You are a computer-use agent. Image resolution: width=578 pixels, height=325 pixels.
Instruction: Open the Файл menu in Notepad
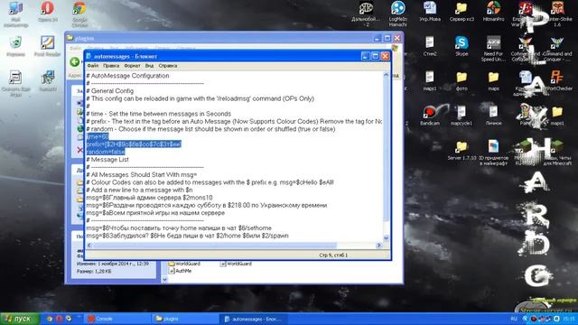click(x=92, y=66)
